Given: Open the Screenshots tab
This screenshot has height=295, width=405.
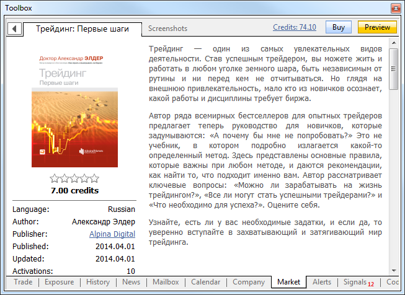Looking at the screenshot, I should tap(167, 29).
